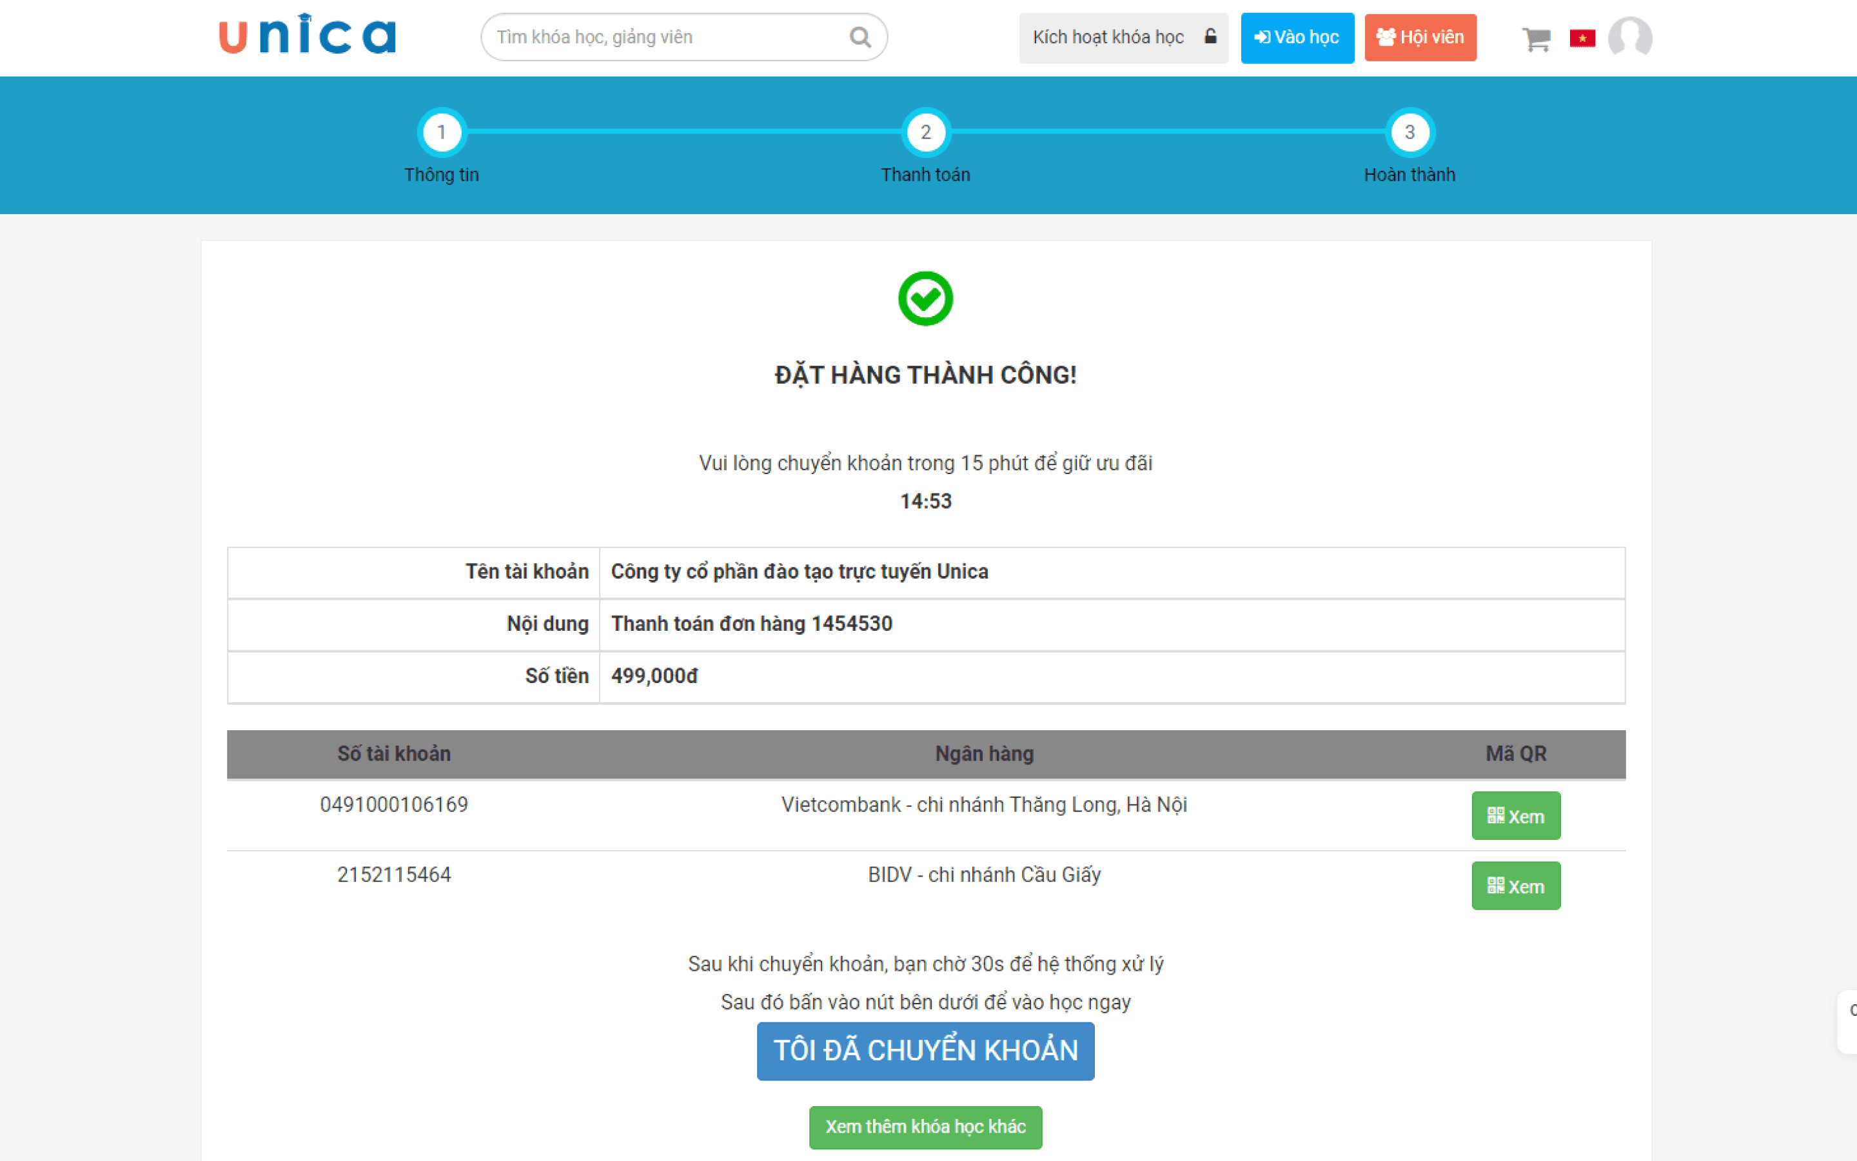
Task: Click the Nội dung label
Action: pos(547,624)
